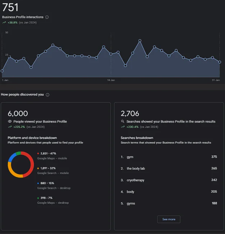Select the 'gyms' search term row

tap(169, 203)
